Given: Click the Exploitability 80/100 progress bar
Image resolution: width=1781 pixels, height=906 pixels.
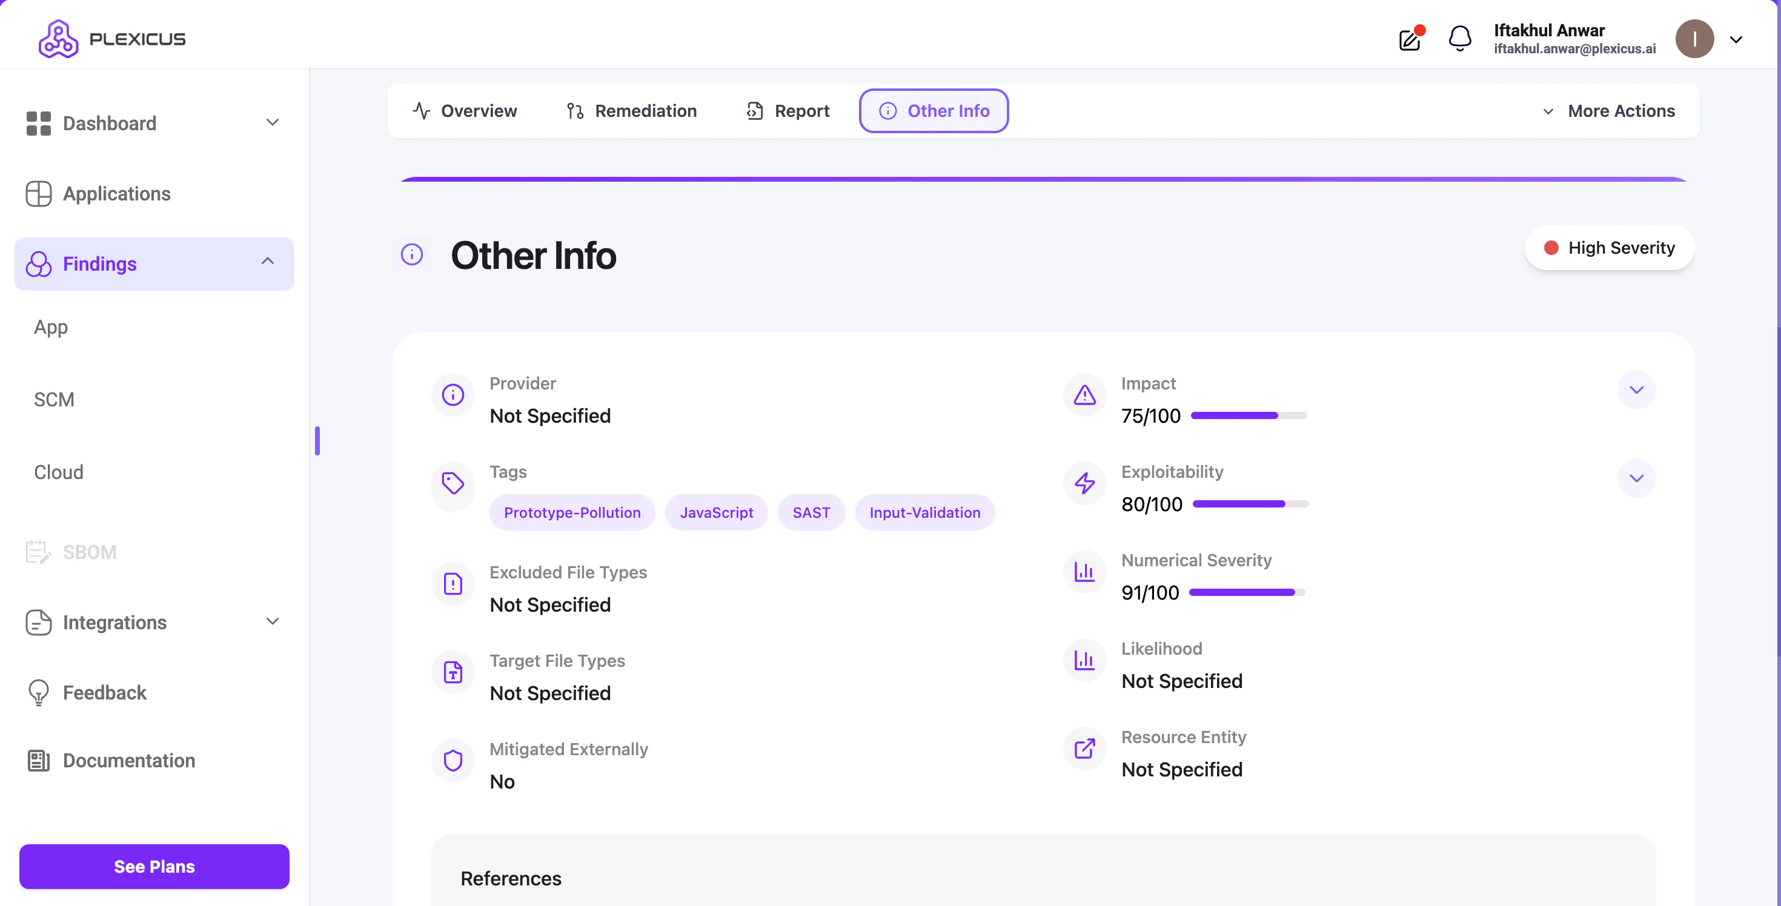Looking at the screenshot, I should click(x=1250, y=504).
